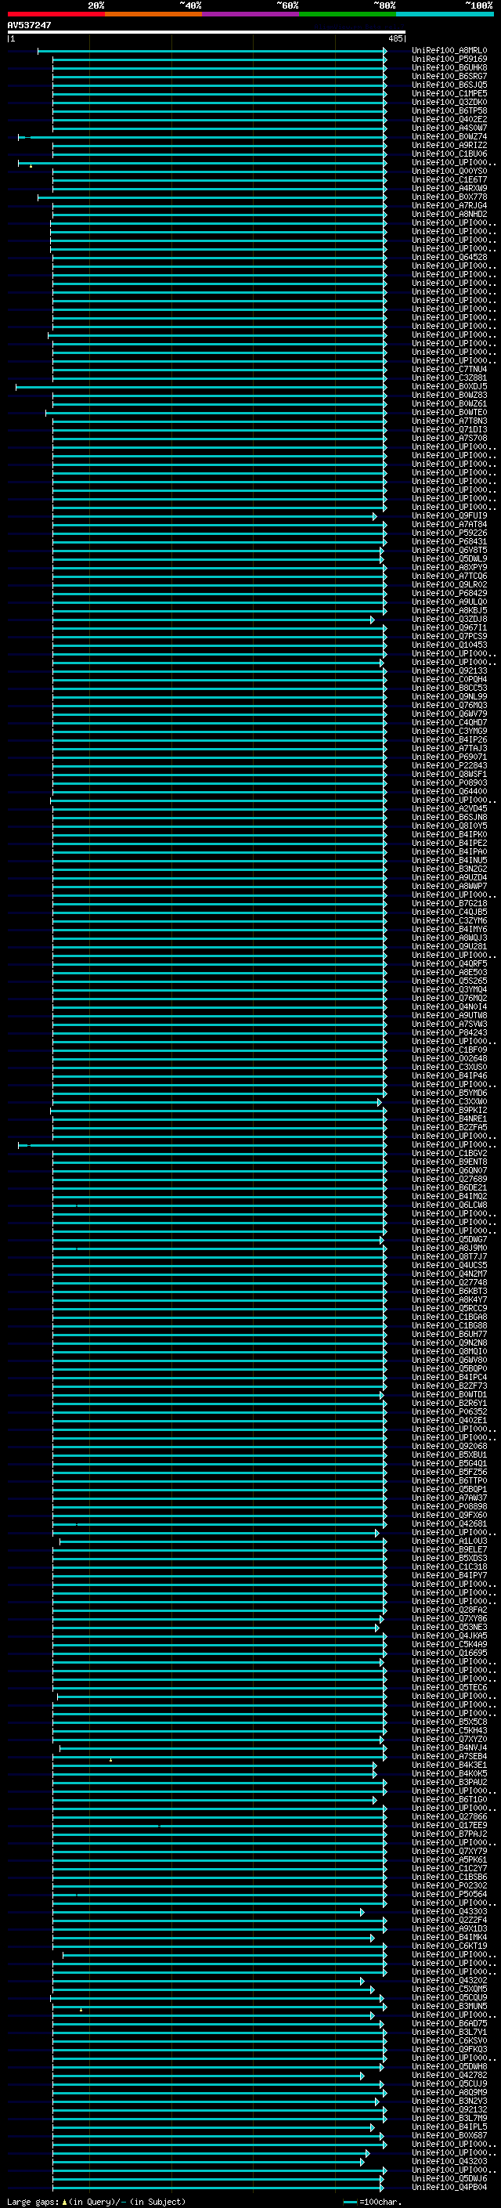Click hit label UniRef100_B9PKI2

pos(449,1110)
